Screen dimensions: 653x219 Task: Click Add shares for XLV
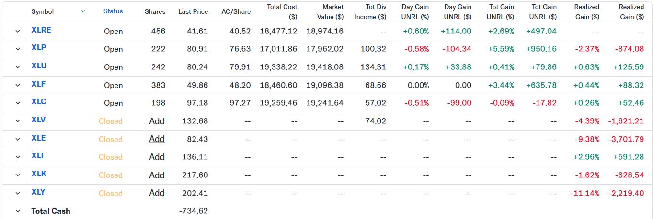[x=157, y=121]
